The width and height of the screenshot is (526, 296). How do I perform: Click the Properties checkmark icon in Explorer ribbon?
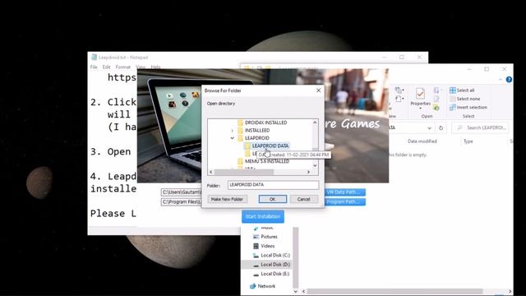pyautogui.click(x=420, y=93)
